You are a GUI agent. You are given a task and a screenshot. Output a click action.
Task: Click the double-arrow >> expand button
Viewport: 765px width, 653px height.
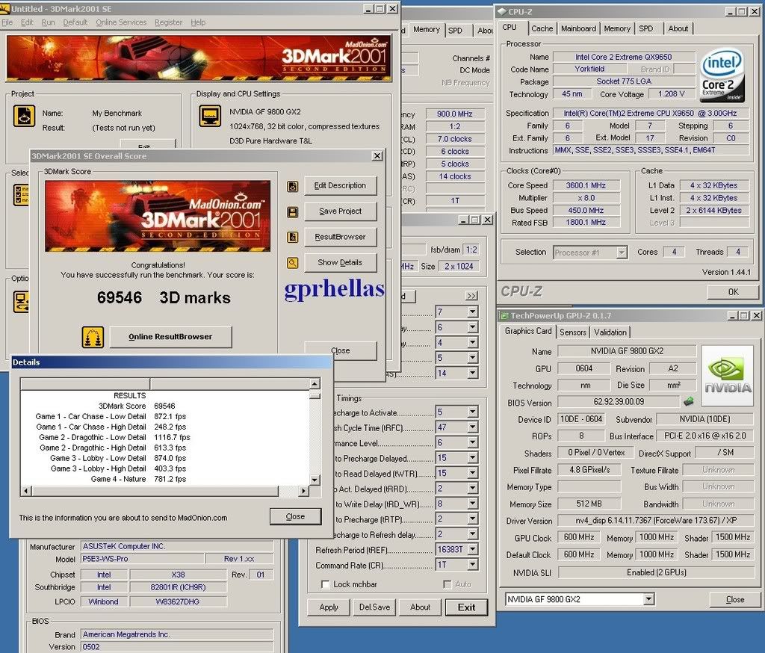coord(471,297)
